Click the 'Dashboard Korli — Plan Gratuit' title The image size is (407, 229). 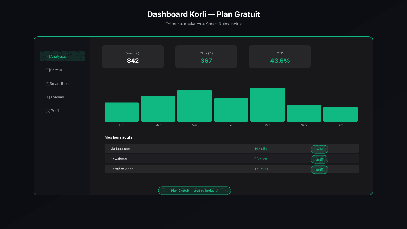203,14
